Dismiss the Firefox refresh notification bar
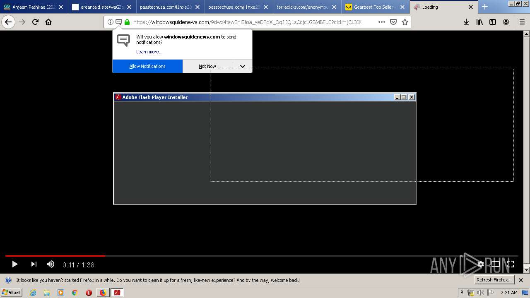 tap(521, 280)
